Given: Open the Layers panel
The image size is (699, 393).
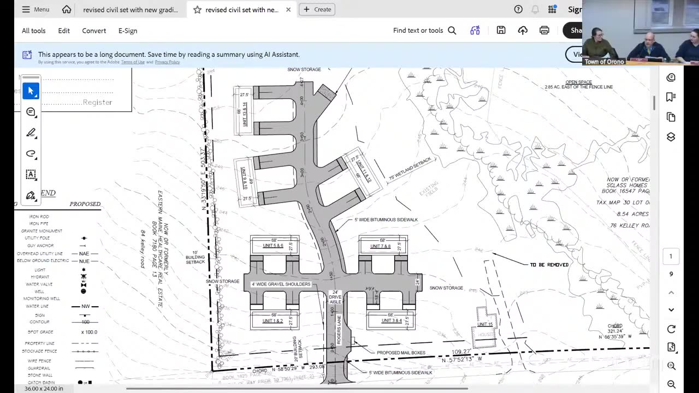Looking at the screenshot, I should (x=671, y=137).
